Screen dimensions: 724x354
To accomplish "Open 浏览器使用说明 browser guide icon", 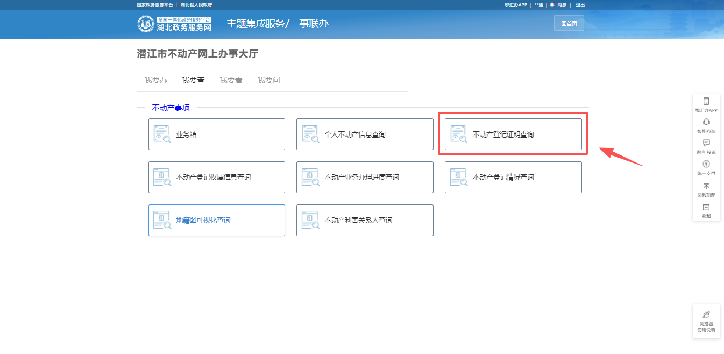I will click(706, 315).
